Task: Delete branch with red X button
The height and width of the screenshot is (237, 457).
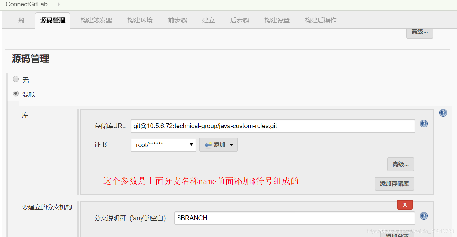Action: (405, 205)
